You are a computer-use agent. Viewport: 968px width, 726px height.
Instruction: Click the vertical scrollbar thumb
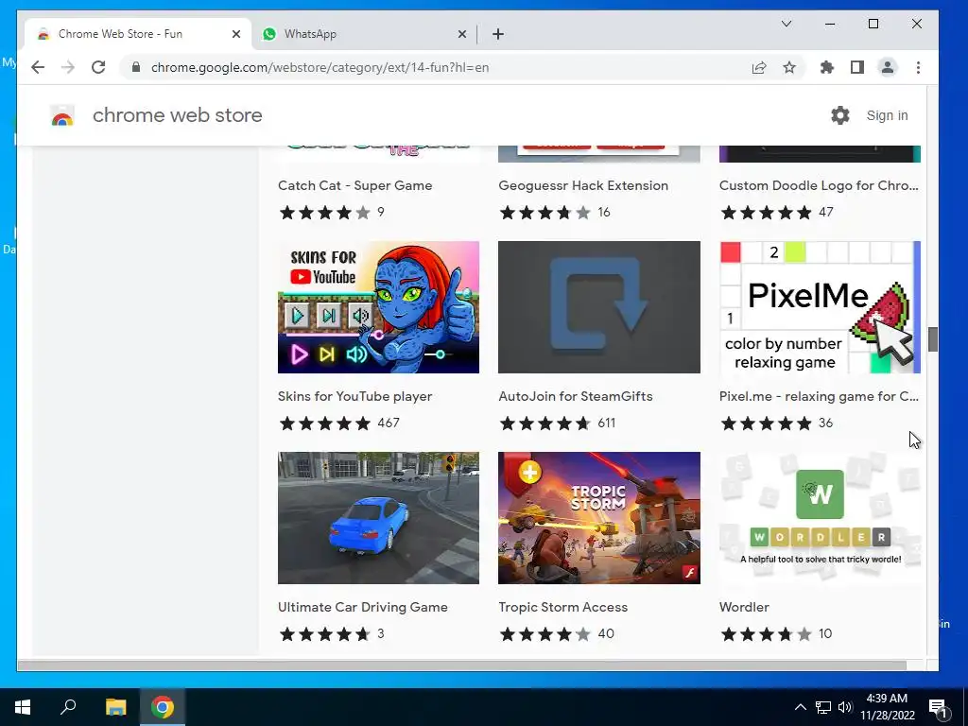pyautogui.click(x=932, y=339)
